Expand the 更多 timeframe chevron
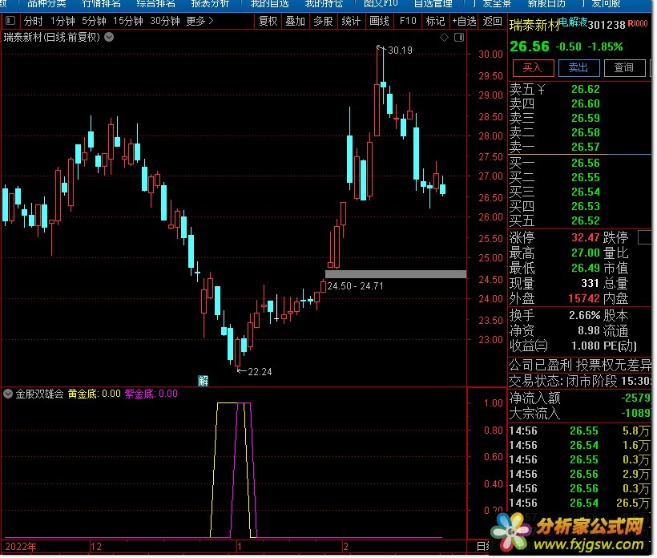The height and width of the screenshot is (558, 657). point(212,21)
